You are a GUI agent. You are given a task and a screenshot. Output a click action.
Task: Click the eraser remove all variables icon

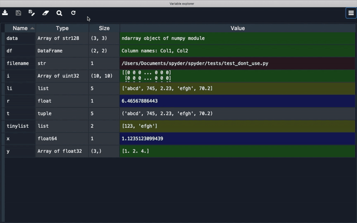[x=46, y=13]
